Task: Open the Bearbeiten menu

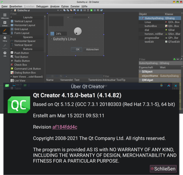Action: click(16, 6)
